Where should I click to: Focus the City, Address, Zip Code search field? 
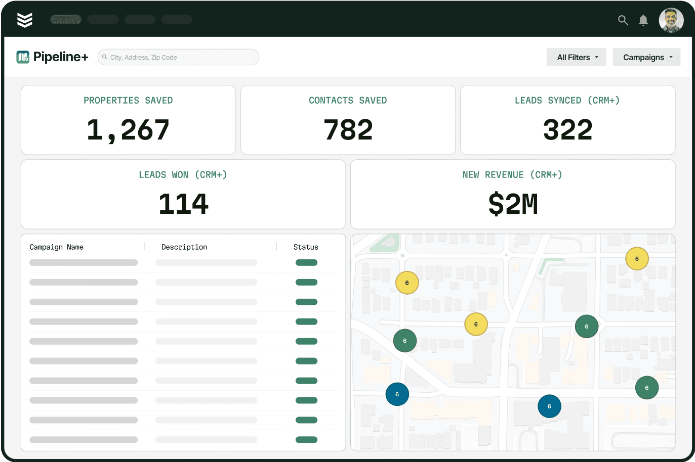(x=178, y=57)
